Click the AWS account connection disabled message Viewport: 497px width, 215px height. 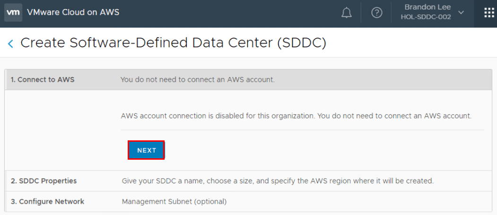296,116
